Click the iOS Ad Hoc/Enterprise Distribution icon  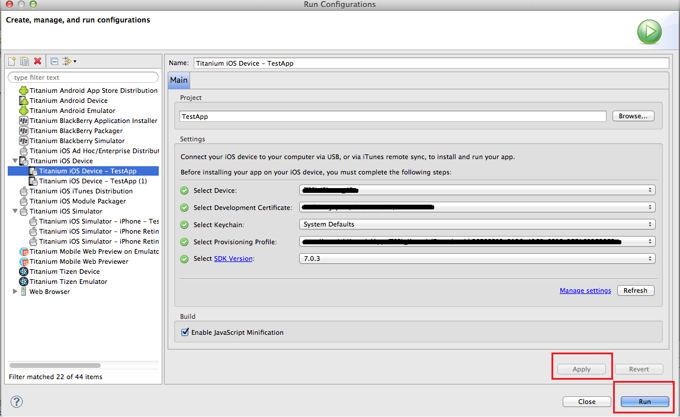click(x=24, y=151)
